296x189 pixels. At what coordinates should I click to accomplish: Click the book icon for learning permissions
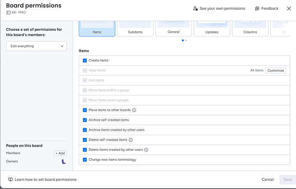point(10,180)
